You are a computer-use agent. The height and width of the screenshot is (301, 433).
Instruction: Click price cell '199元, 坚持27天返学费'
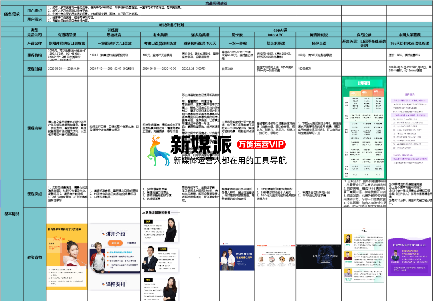[x=160, y=55]
